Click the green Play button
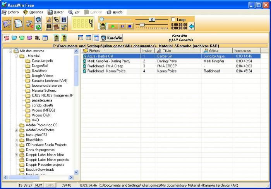 tap(113, 26)
